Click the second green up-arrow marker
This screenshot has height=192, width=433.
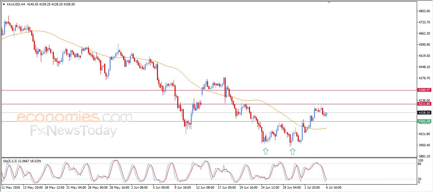coord(293,151)
